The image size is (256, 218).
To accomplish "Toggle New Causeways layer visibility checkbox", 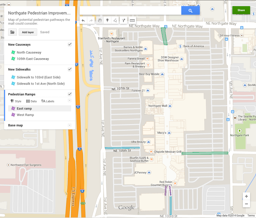I will pyautogui.click(x=70, y=44).
